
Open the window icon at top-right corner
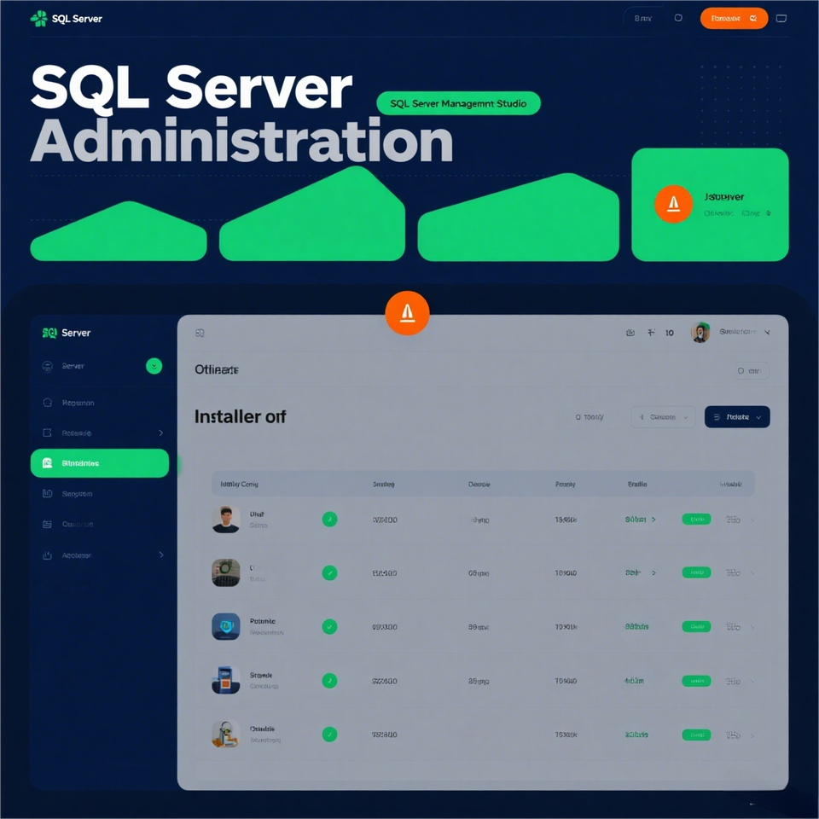(x=781, y=18)
